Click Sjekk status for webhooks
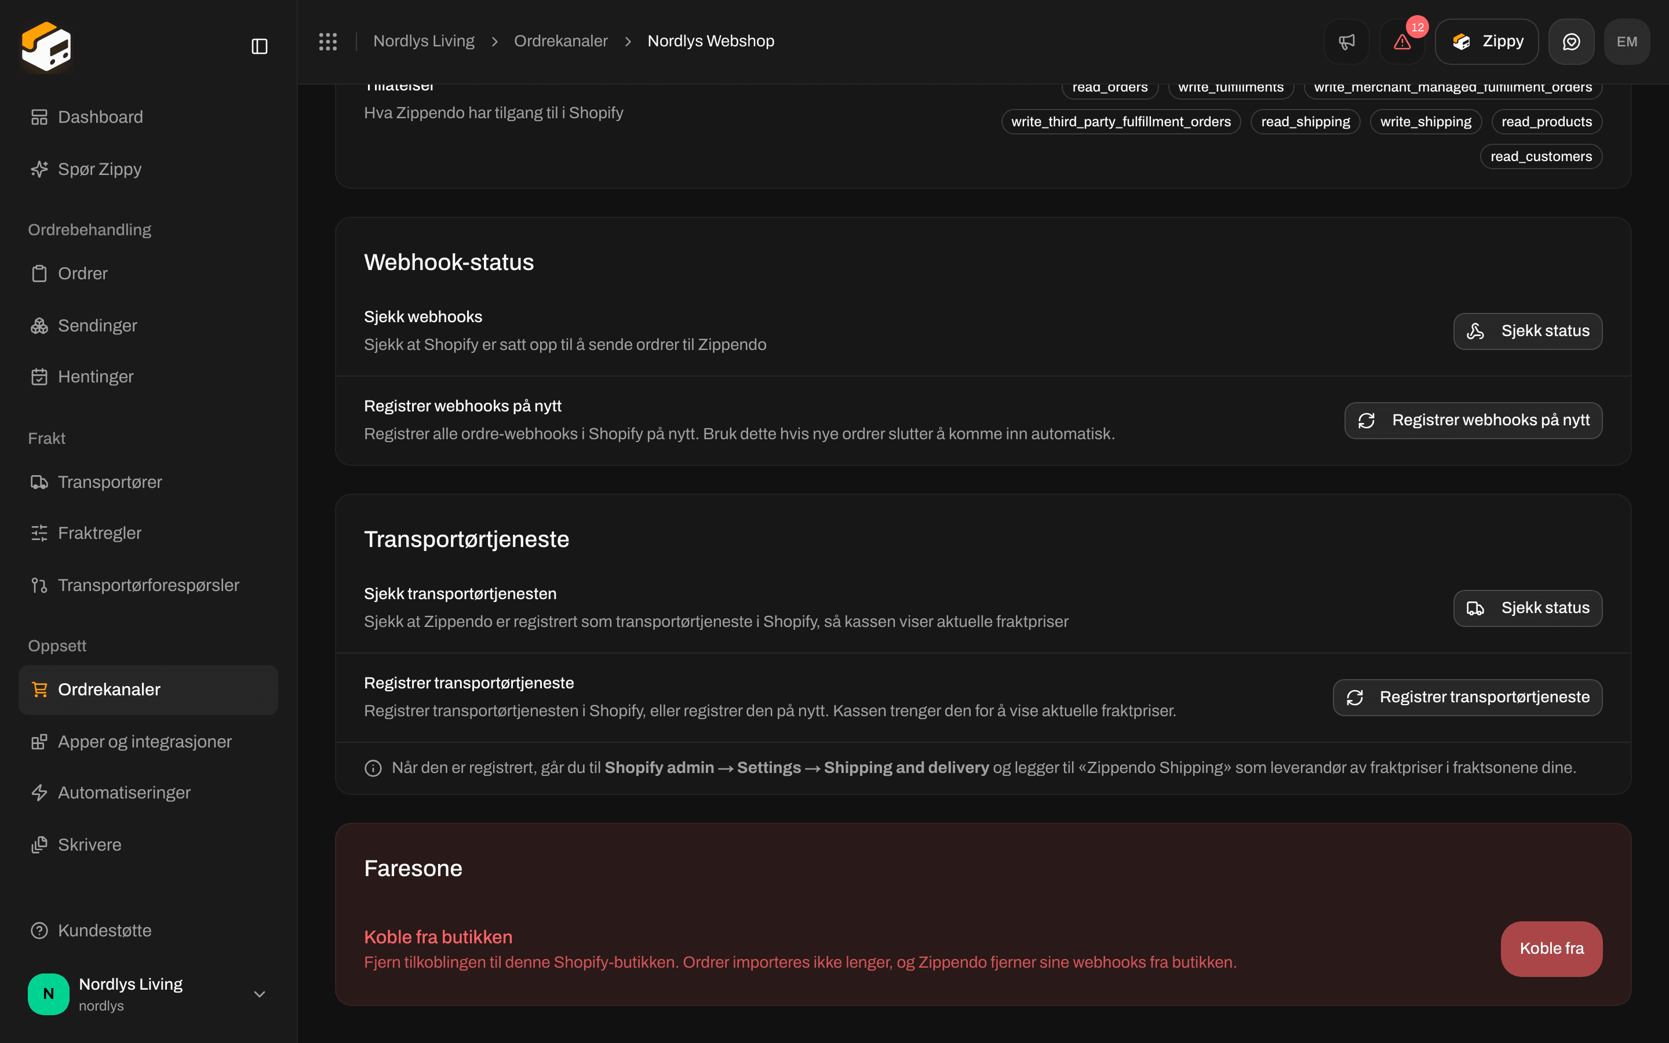Image resolution: width=1669 pixels, height=1043 pixels. point(1528,331)
